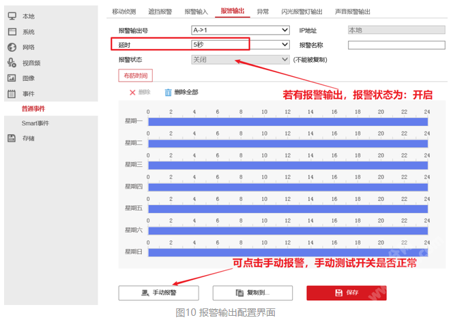Open the 延时 5秒 dropdown
Viewport: 451px width, 322px height.
point(239,45)
